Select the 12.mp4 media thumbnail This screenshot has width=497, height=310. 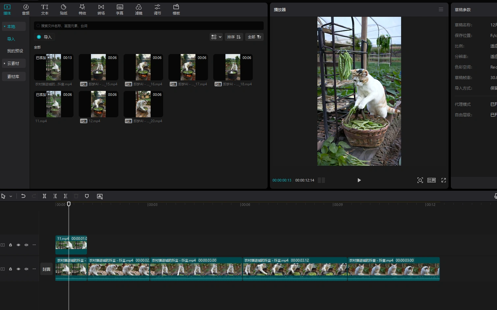click(99, 104)
